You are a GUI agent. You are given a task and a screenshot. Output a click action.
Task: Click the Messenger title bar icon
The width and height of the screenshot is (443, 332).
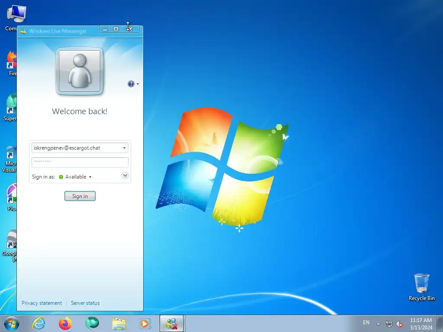click(23, 31)
